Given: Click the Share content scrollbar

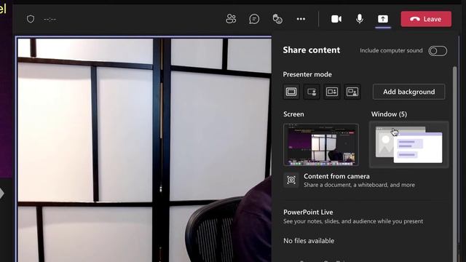Looking at the screenshot, I should [454, 163].
